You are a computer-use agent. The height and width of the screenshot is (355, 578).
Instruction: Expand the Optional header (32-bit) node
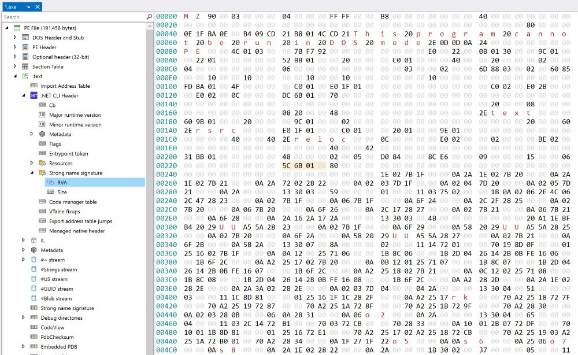[15, 57]
